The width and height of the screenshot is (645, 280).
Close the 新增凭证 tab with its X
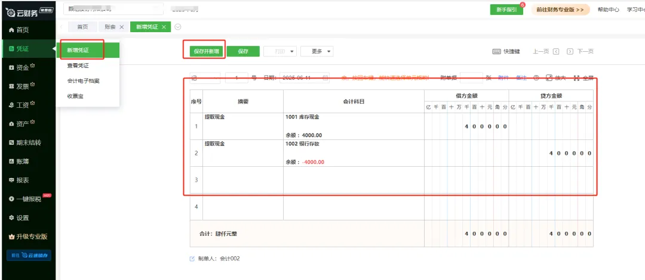click(164, 27)
